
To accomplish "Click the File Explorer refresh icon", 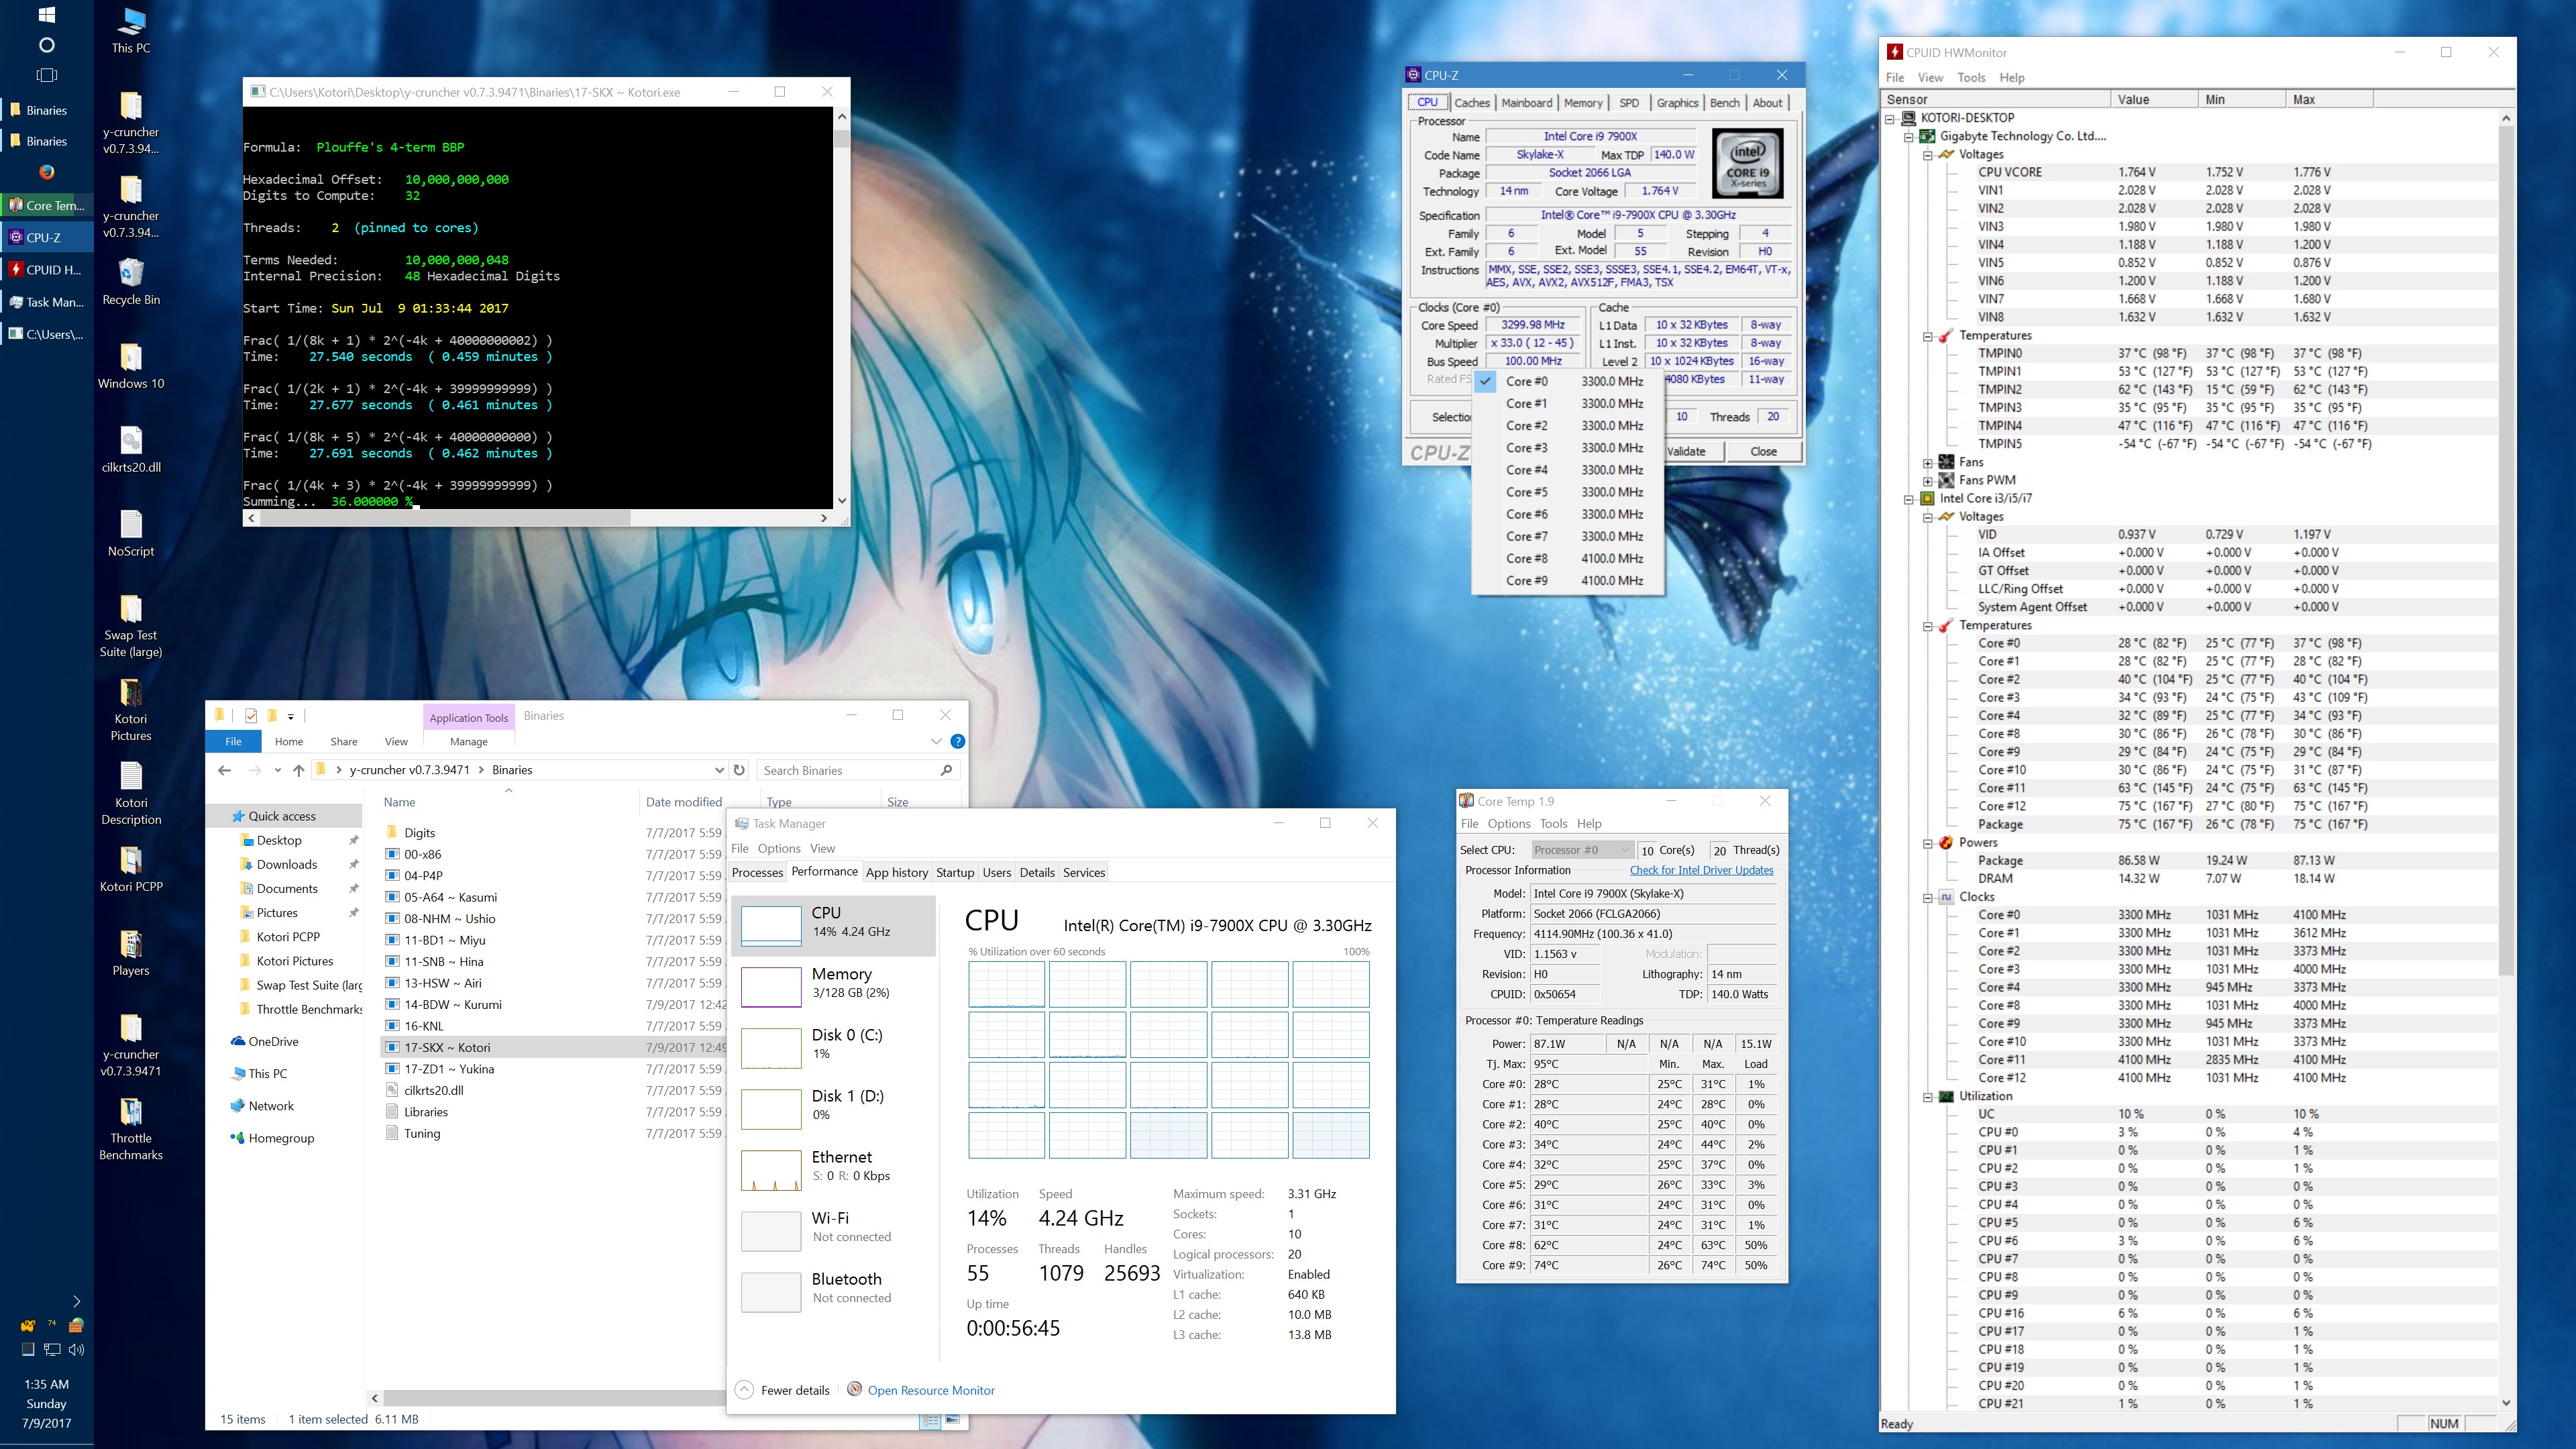I will [x=739, y=770].
